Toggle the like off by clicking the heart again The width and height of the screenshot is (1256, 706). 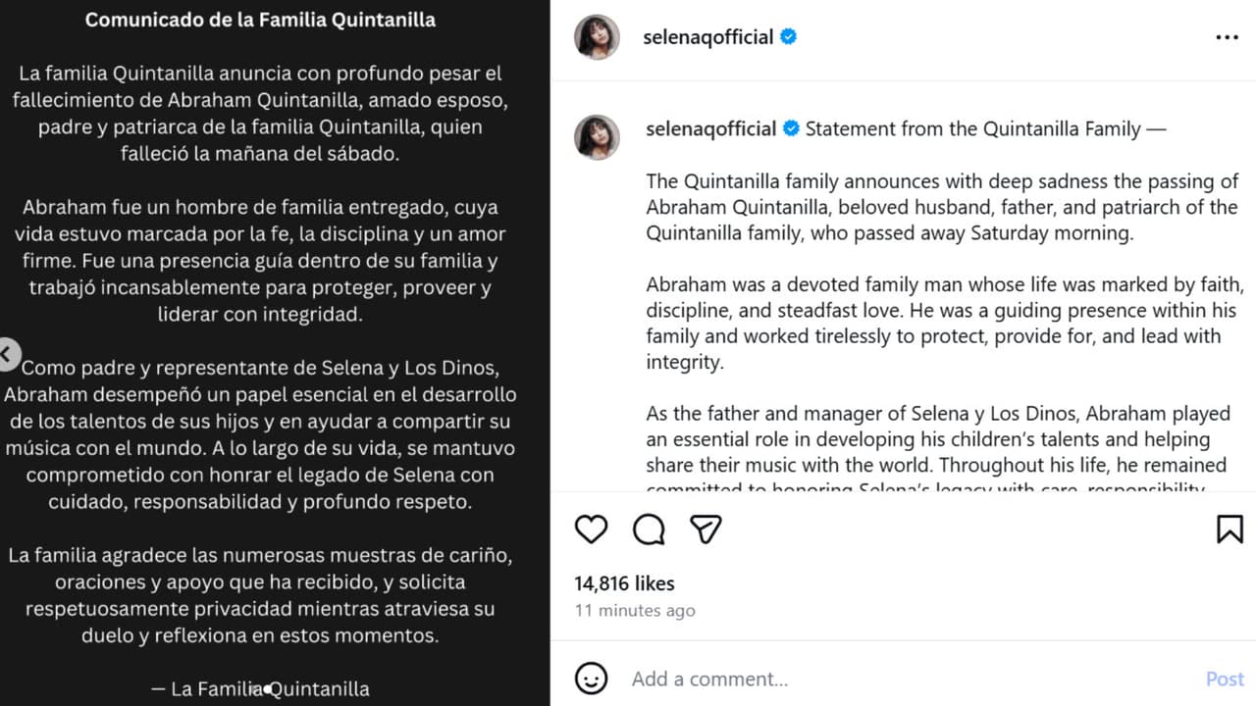tap(591, 529)
